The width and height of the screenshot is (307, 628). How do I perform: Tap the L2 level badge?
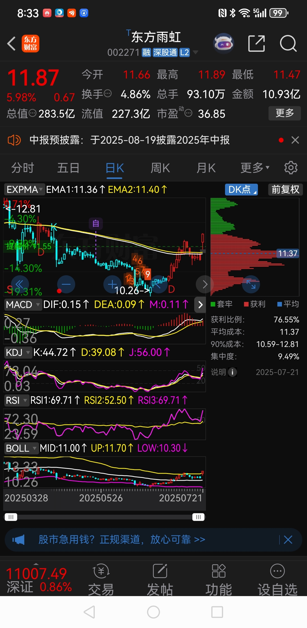coord(184,52)
